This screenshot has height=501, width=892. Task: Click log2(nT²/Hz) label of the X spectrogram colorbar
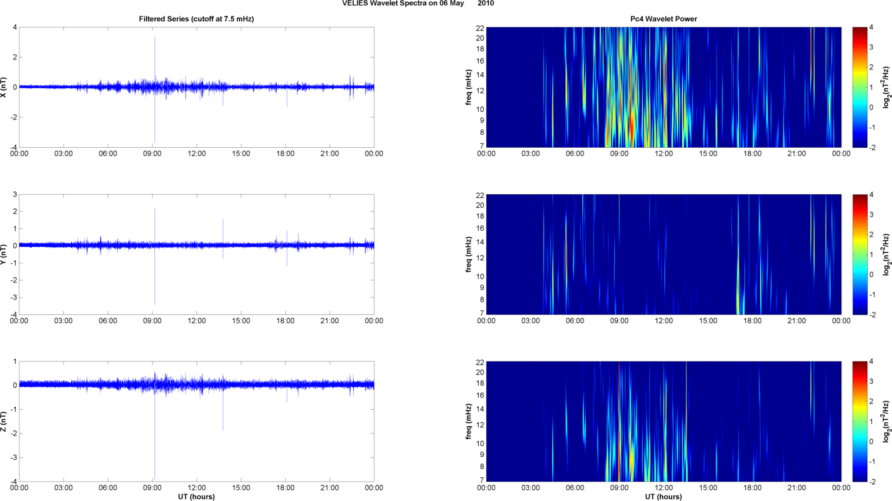click(x=886, y=87)
